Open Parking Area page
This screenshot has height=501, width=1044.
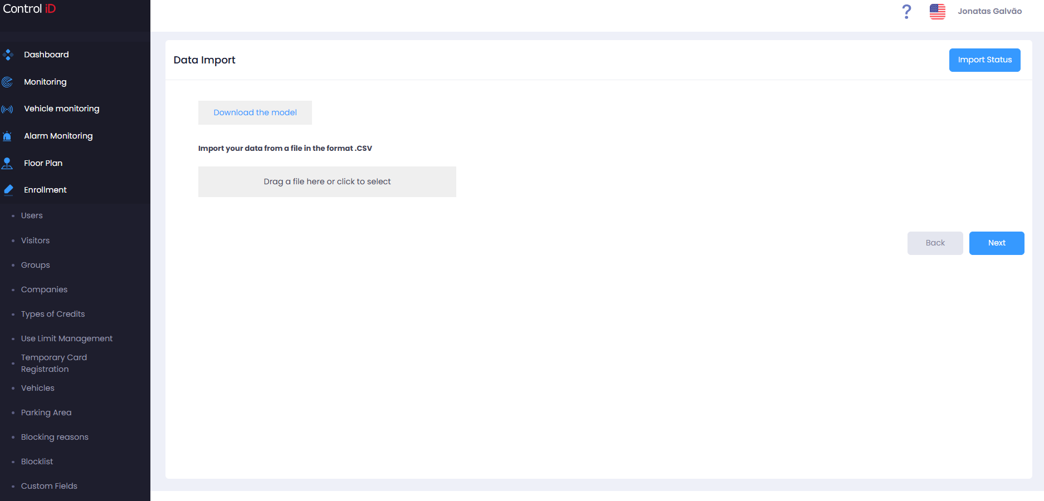[x=46, y=412]
